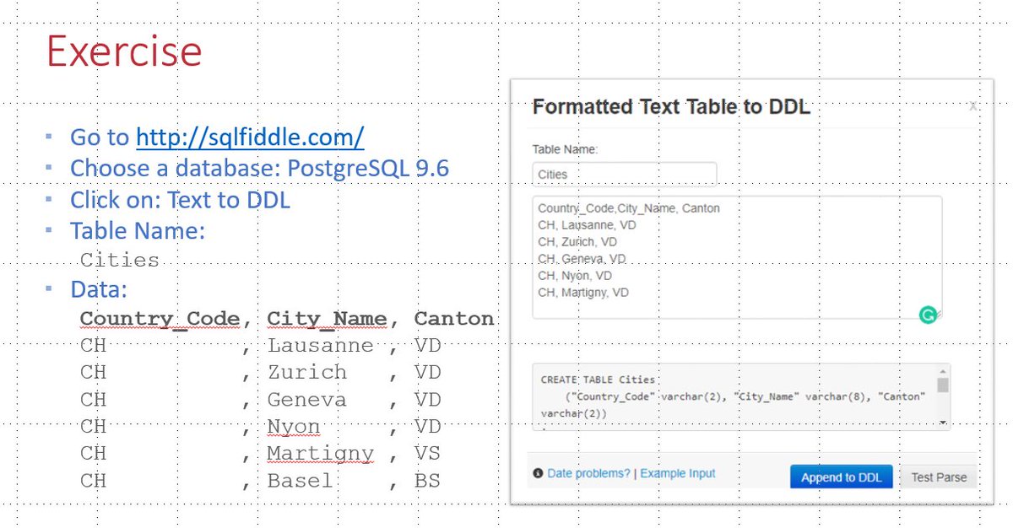Click 'Lausanne' in the slide data
1013x528 pixels.
320,346
